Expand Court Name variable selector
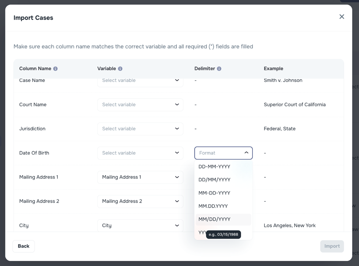Screen dimensions: 359x266 click(x=140, y=104)
